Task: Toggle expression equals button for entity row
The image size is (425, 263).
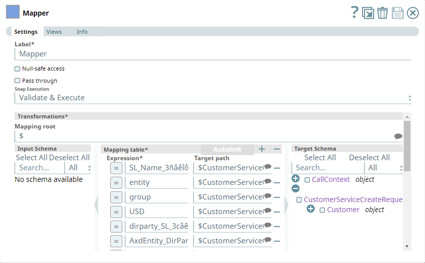Action: tap(116, 182)
